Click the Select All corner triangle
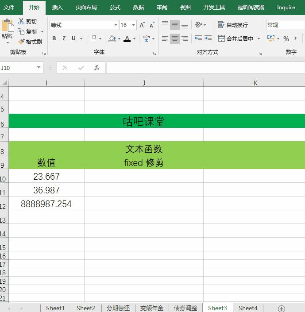The image size is (305, 312). click(4, 82)
